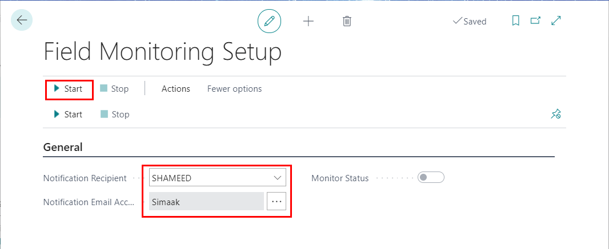
Task: Click Start in the second action row
Action: click(x=69, y=114)
